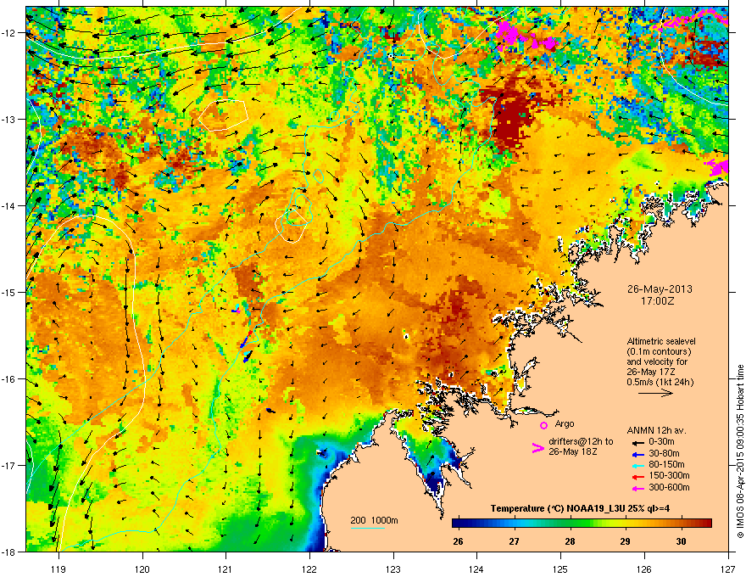Click longitude axis label 122
The image size is (746, 577).
[309, 569]
